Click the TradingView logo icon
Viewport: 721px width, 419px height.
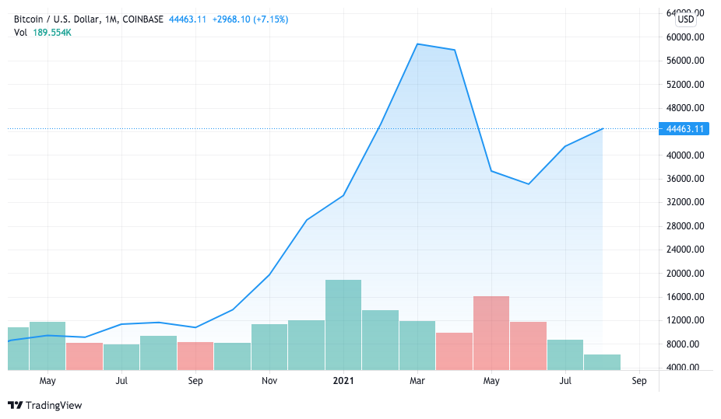pyautogui.click(x=15, y=405)
